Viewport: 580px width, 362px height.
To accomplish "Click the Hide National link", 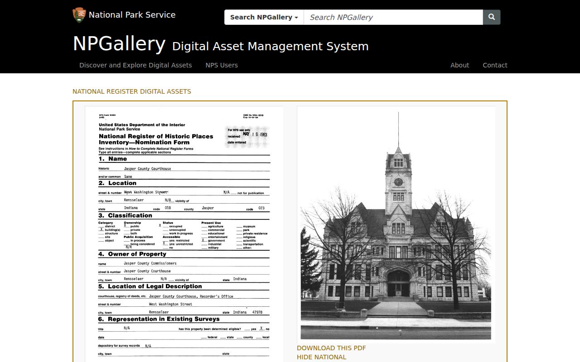I will (321, 357).
